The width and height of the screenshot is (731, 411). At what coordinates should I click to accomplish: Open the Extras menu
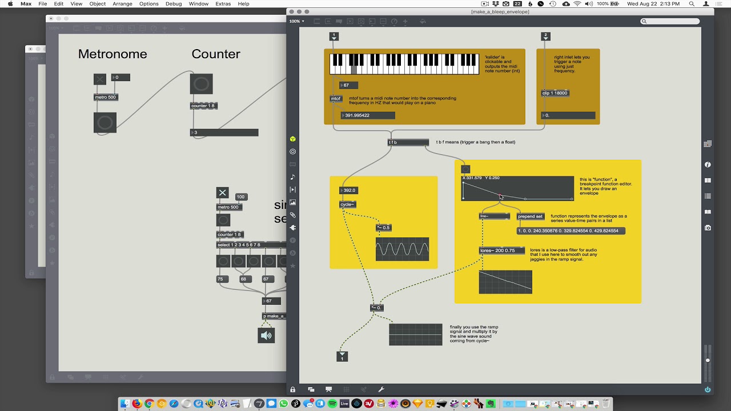click(223, 4)
